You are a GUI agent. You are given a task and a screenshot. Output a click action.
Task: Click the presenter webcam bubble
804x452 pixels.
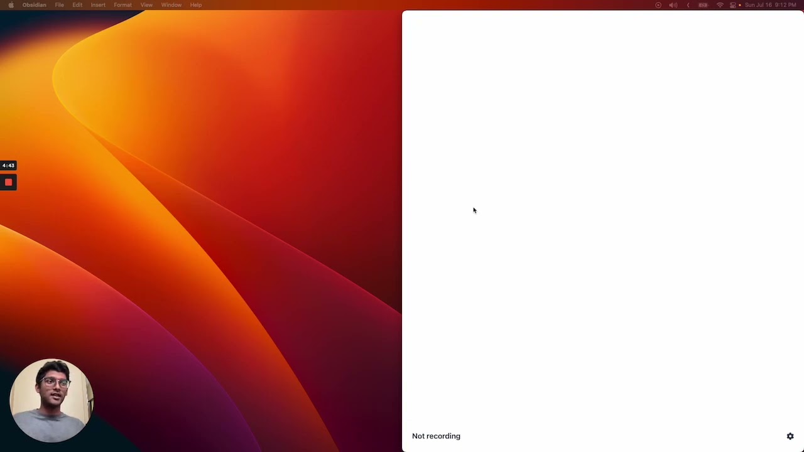point(52,401)
